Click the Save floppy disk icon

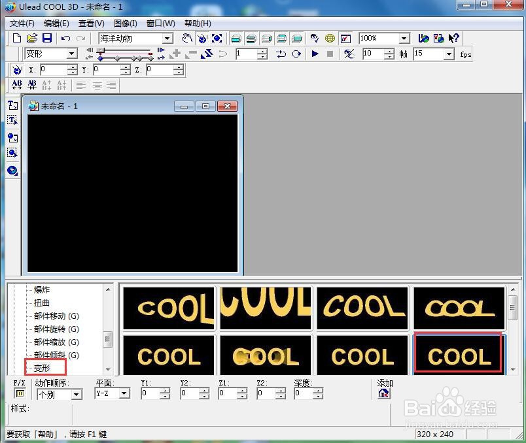click(47, 38)
